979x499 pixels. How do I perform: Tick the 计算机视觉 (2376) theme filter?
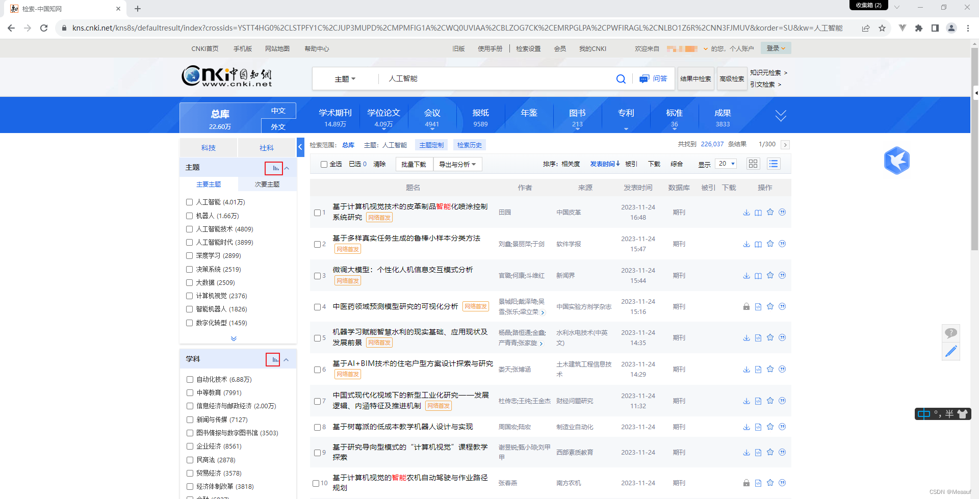tap(189, 296)
